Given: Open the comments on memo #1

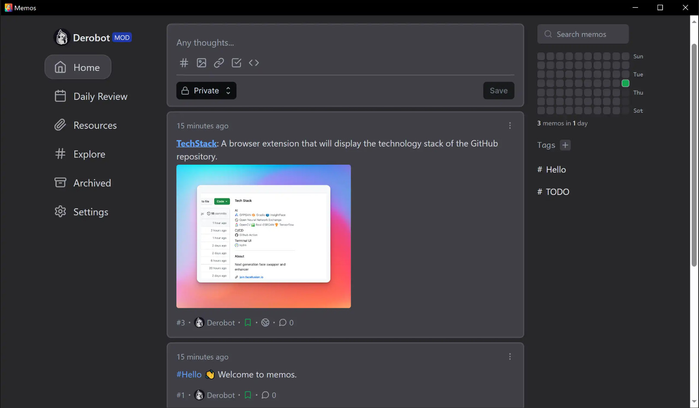Looking at the screenshot, I should coord(269,395).
